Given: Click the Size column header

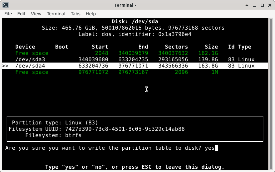Looking at the screenshot, I should pos(211,47).
